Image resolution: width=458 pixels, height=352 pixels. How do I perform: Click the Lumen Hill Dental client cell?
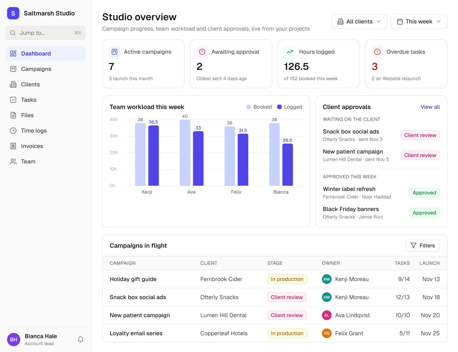pyautogui.click(x=223, y=315)
